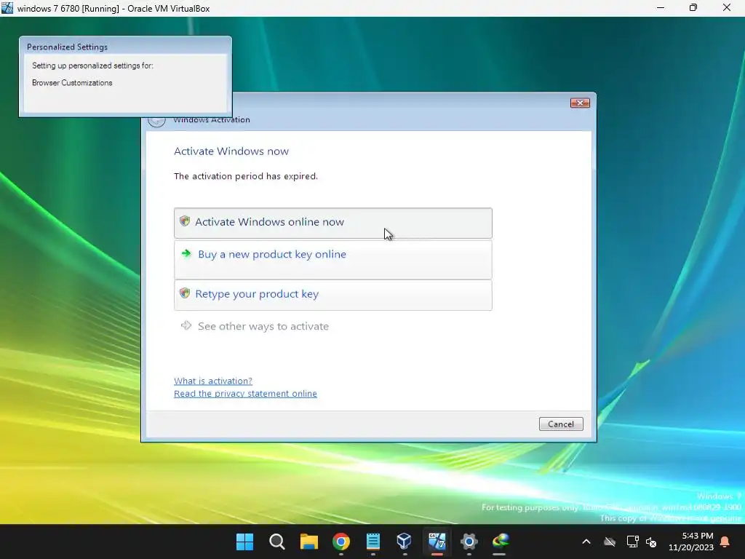Click shield icon beside Activate Windows online
Screen dimensions: 745x559
[x=185, y=221]
